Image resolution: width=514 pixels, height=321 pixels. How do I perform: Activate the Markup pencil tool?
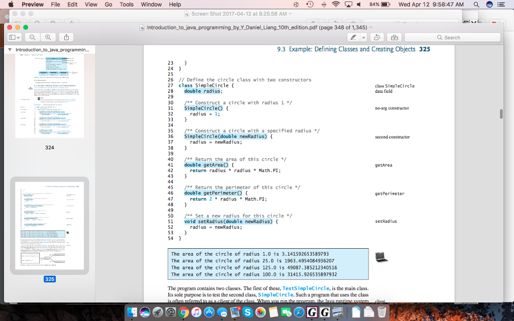[353, 37]
